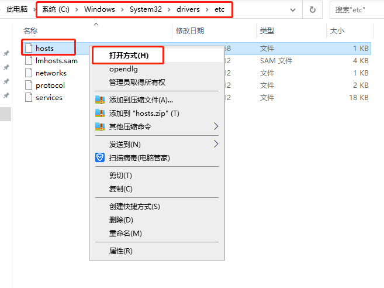Click the second quick access pin icon
Image resolution: width=384 pixels, height=288 pixels.
tap(6, 67)
